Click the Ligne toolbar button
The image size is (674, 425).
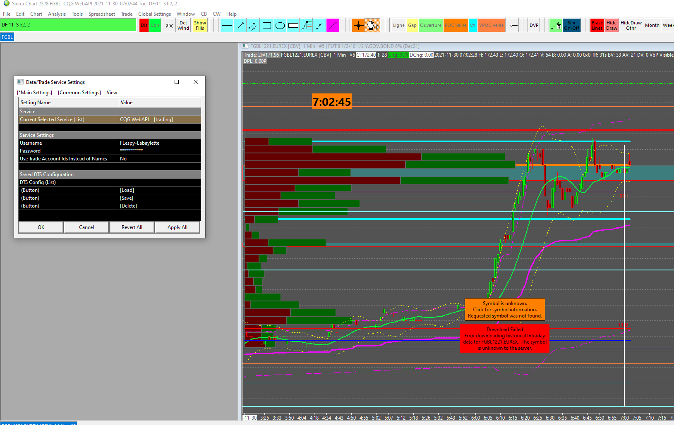(x=399, y=26)
